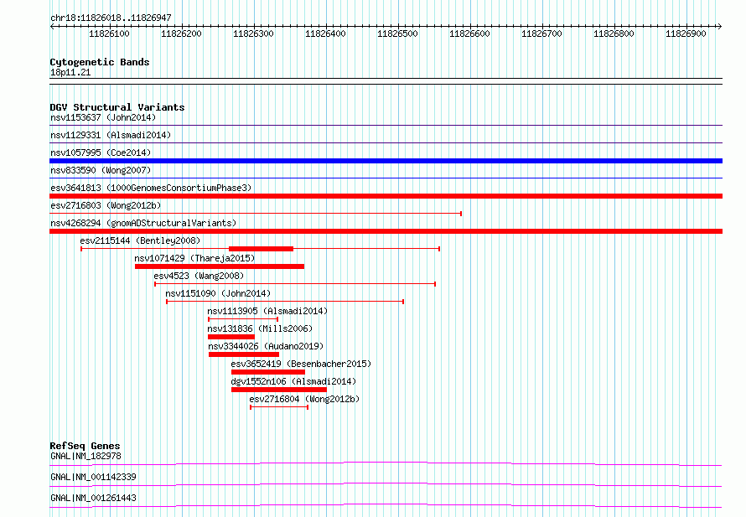Click the Cytogenetic Bands track title
Viewport: 746px width, 517px height.
100,62
